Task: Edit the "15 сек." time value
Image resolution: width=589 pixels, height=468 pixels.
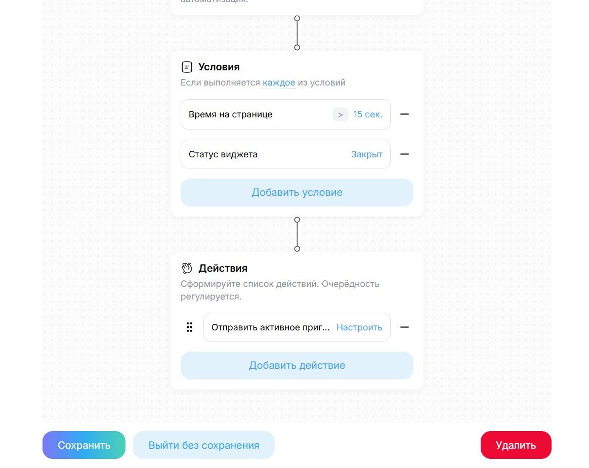Action: [x=368, y=114]
